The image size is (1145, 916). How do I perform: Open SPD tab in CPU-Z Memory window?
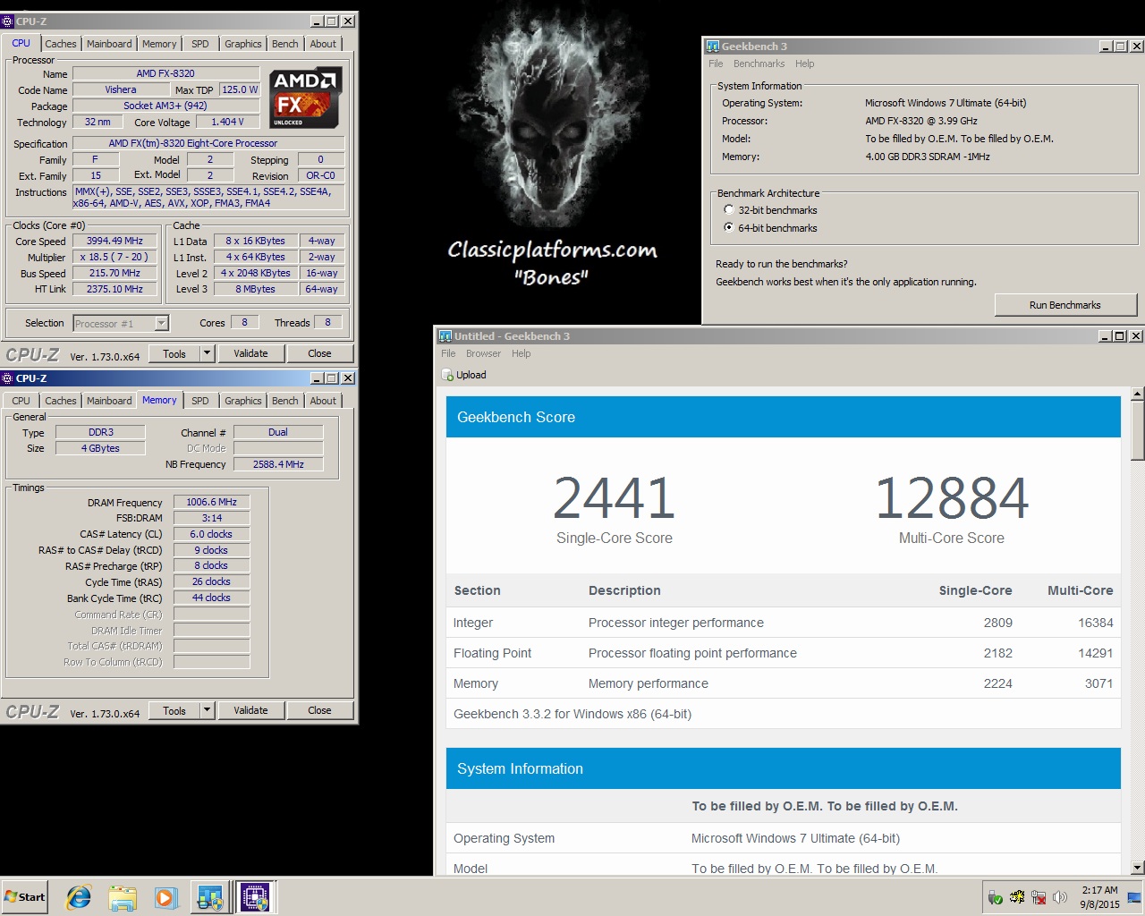coord(200,401)
